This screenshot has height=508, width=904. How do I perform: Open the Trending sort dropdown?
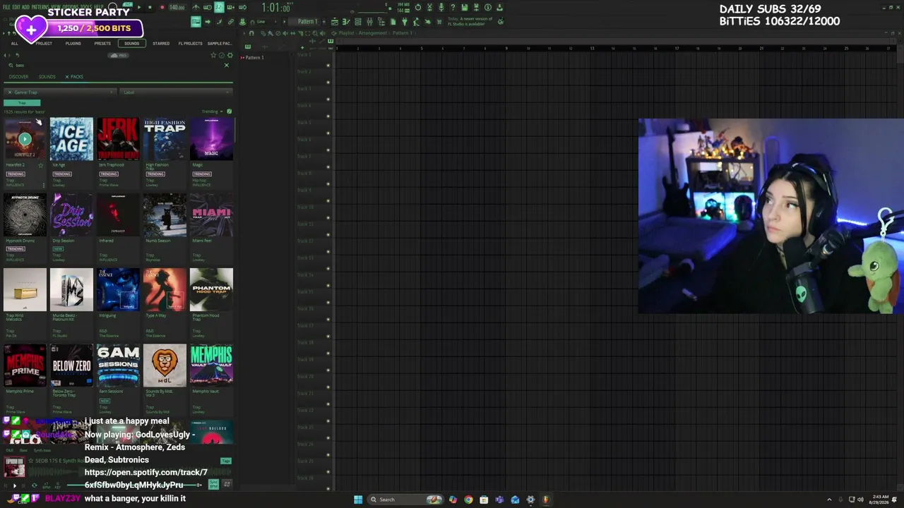212,111
